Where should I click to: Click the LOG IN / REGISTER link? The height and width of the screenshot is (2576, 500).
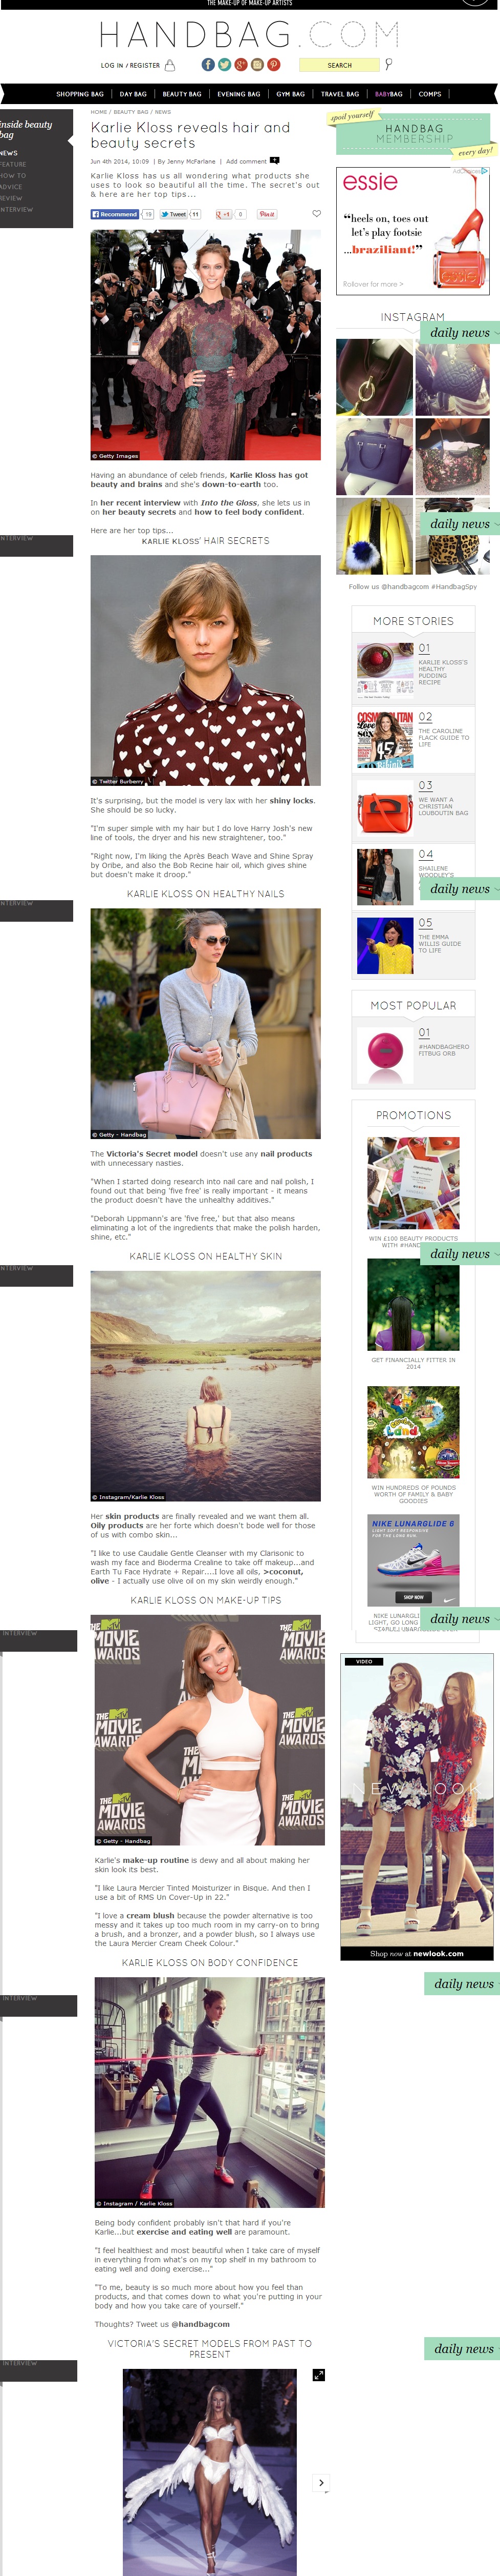[130, 65]
